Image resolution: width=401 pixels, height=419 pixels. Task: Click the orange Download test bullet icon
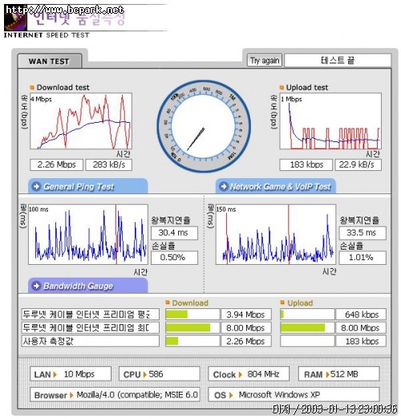click(32, 87)
